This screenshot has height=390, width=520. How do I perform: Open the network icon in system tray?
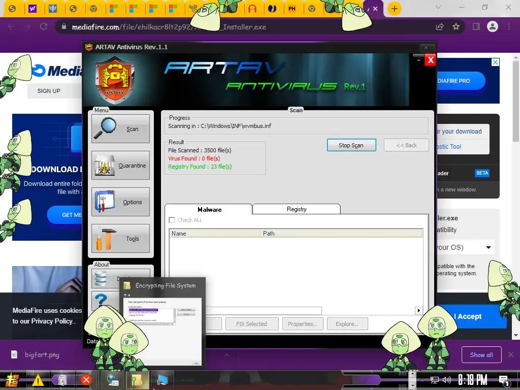[435, 380]
